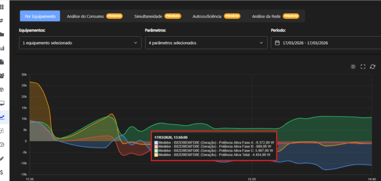Click the green Fase C color swatch in tooltip
Screen dimensions: 381x181
[x=156, y=151]
